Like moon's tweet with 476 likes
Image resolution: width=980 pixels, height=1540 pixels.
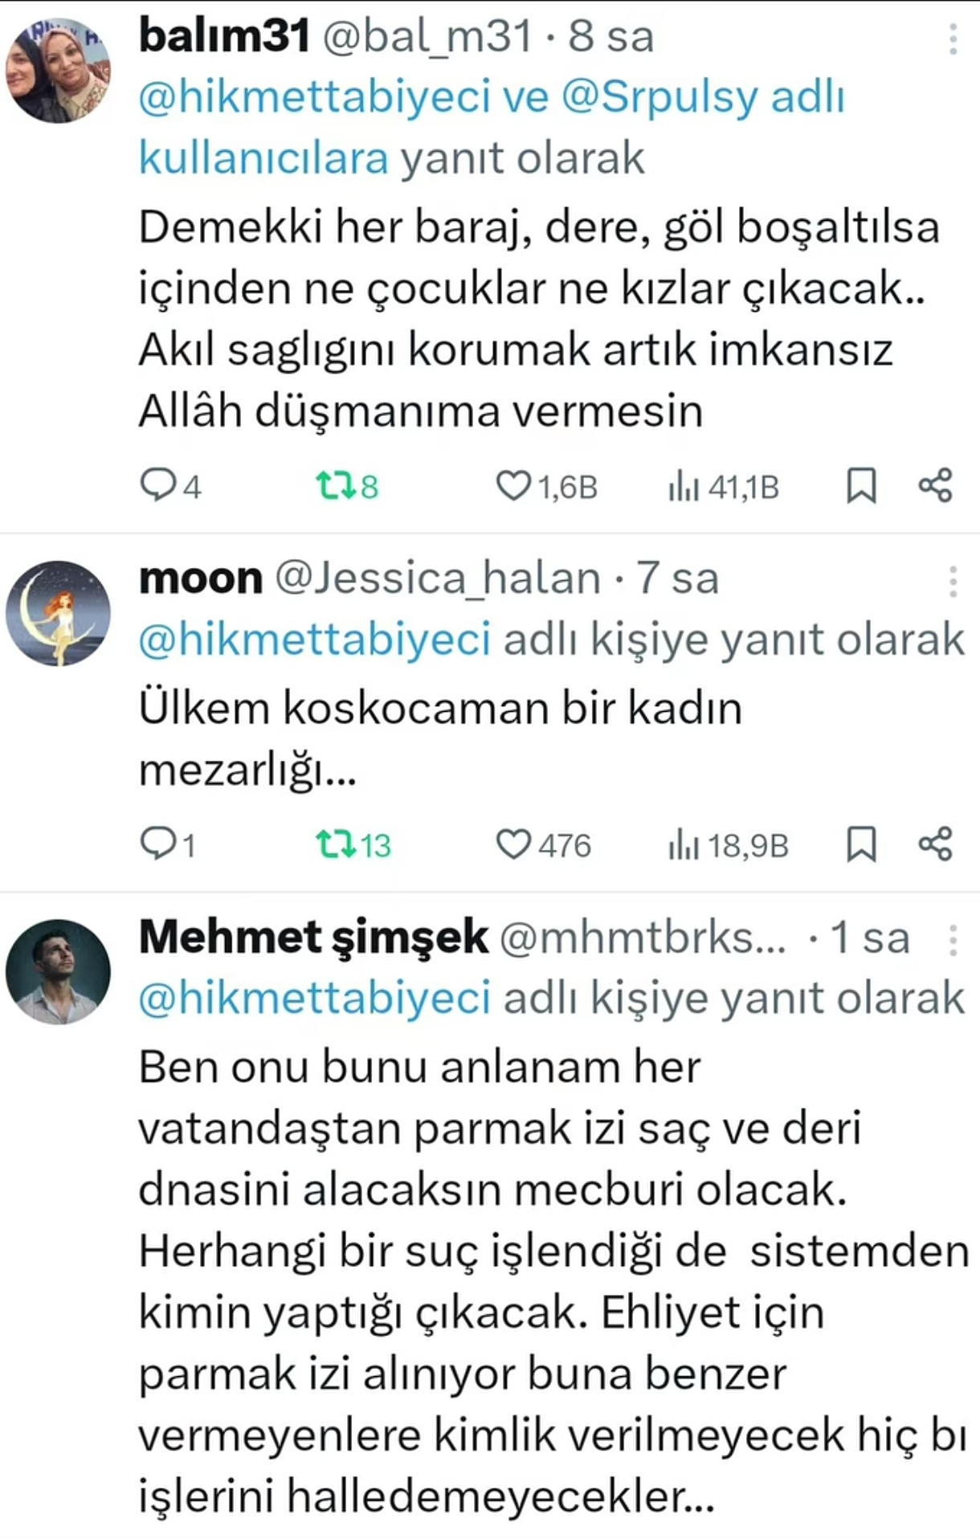coord(512,844)
